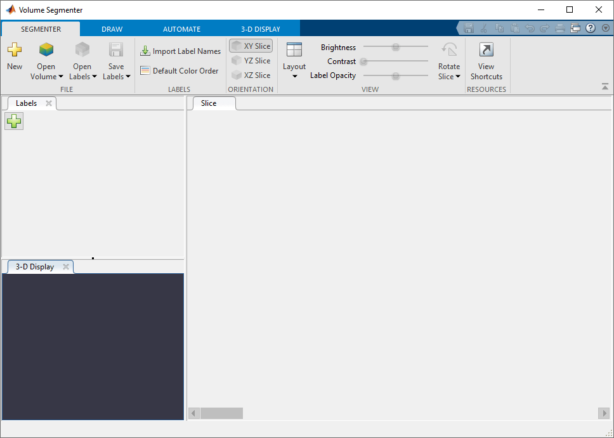Click the quick access Undo icon
This screenshot has height=438, width=614.
pyautogui.click(x=530, y=28)
